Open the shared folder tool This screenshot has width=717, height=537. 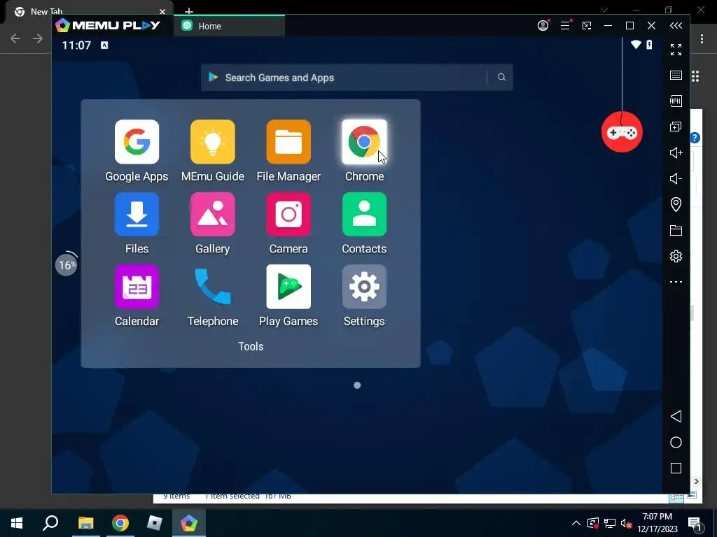pyautogui.click(x=676, y=230)
